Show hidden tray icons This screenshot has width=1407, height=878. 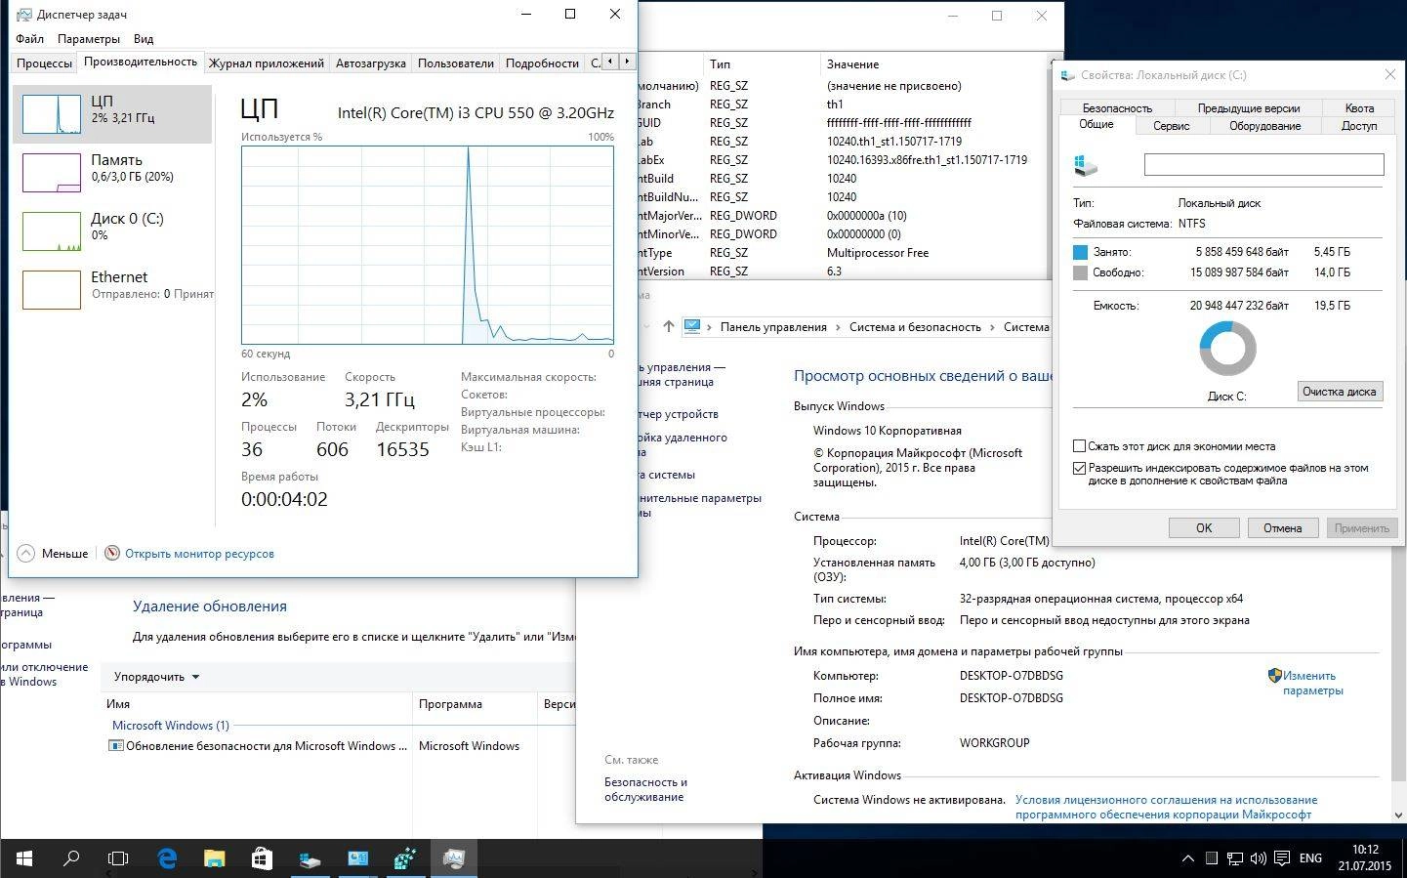tap(1187, 858)
